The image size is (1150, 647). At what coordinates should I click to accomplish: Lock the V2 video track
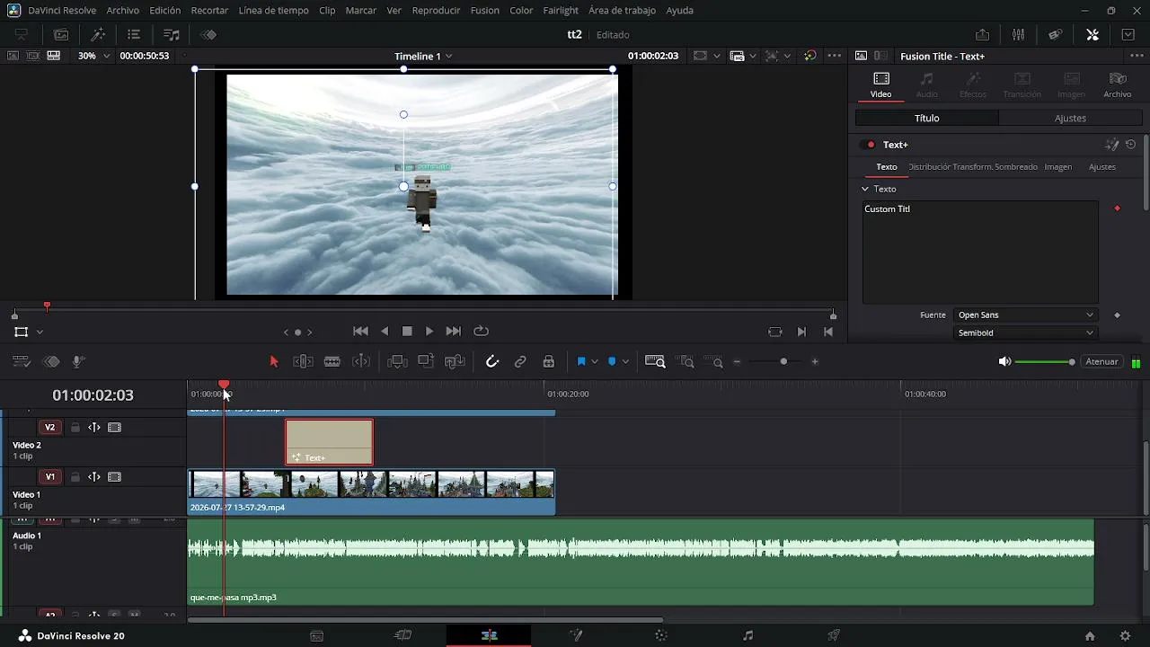[75, 428]
